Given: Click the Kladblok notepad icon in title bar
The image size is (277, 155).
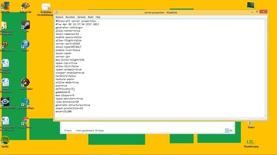Looking at the screenshot, I should [x=56, y=12].
